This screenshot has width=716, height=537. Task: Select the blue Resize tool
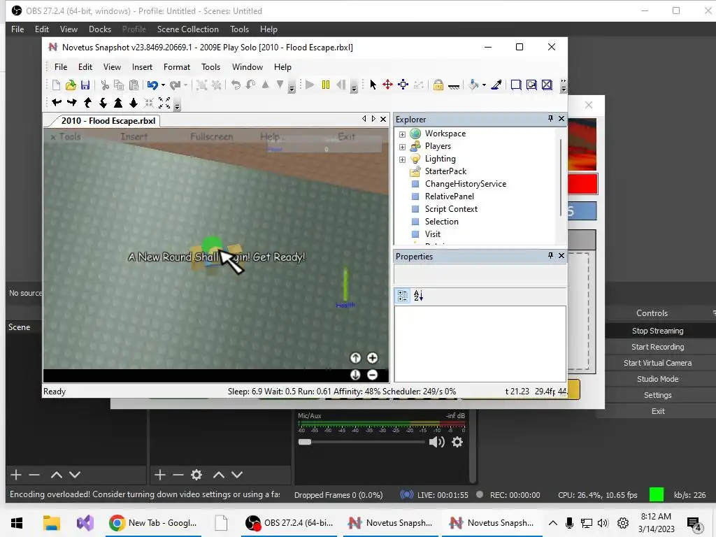403,85
